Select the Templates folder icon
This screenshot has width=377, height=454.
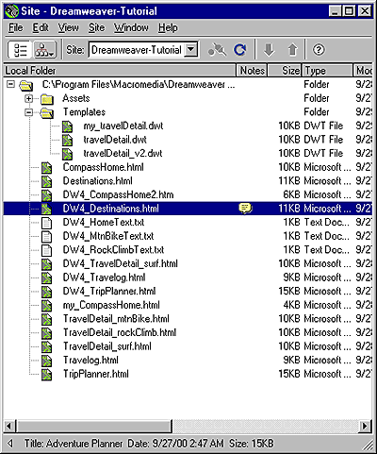(x=47, y=113)
